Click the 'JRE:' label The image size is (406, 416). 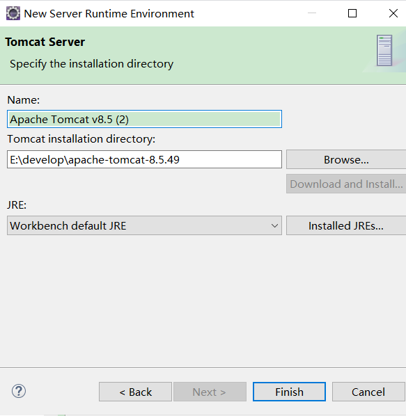pos(17,205)
